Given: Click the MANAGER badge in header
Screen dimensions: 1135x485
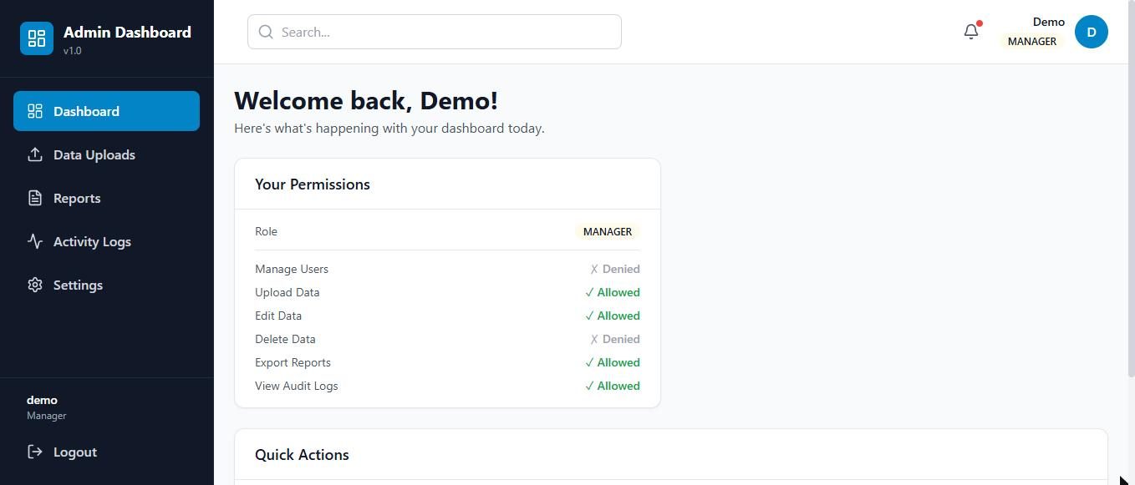Looking at the screenshot, I should (1032, 41).
